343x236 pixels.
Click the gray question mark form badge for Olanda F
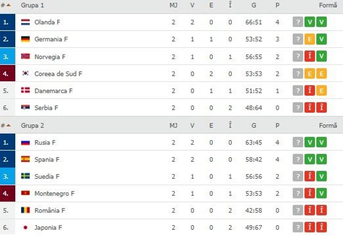coord(298,22)
